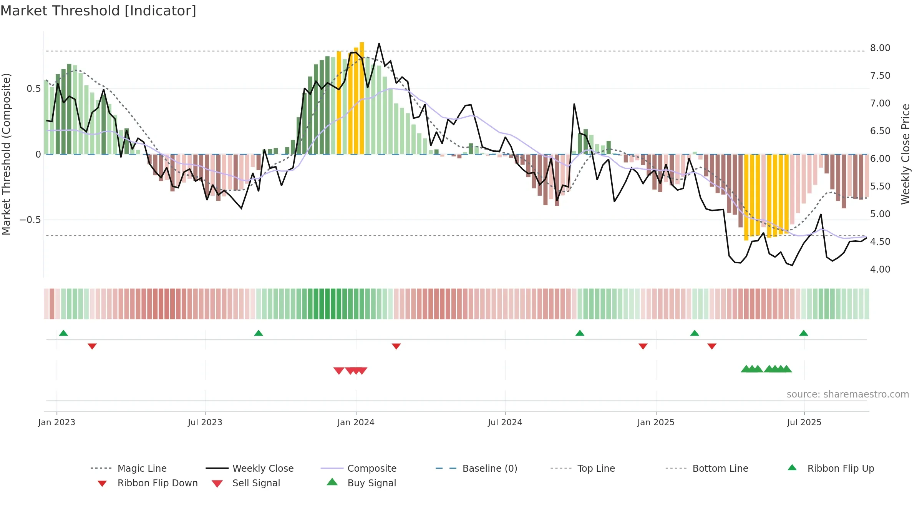Toggle the Buy Signal legend entry
The height and width of the screenshot is (519, 922).
361,483
